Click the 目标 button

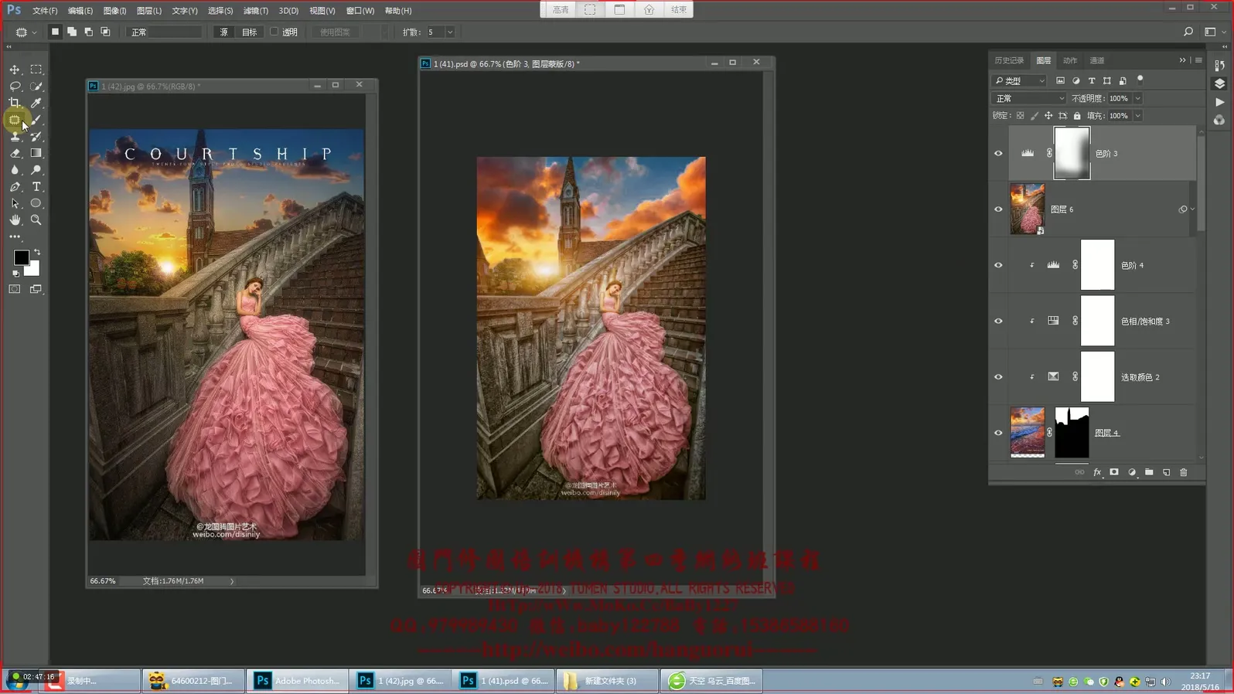click(x=249, y=32)
